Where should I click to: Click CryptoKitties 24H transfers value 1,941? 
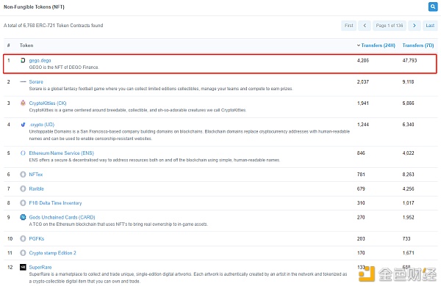363,103
